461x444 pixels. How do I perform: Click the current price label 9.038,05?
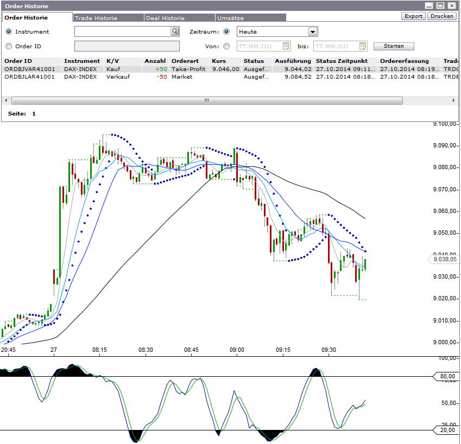click(x=443, y=259)
